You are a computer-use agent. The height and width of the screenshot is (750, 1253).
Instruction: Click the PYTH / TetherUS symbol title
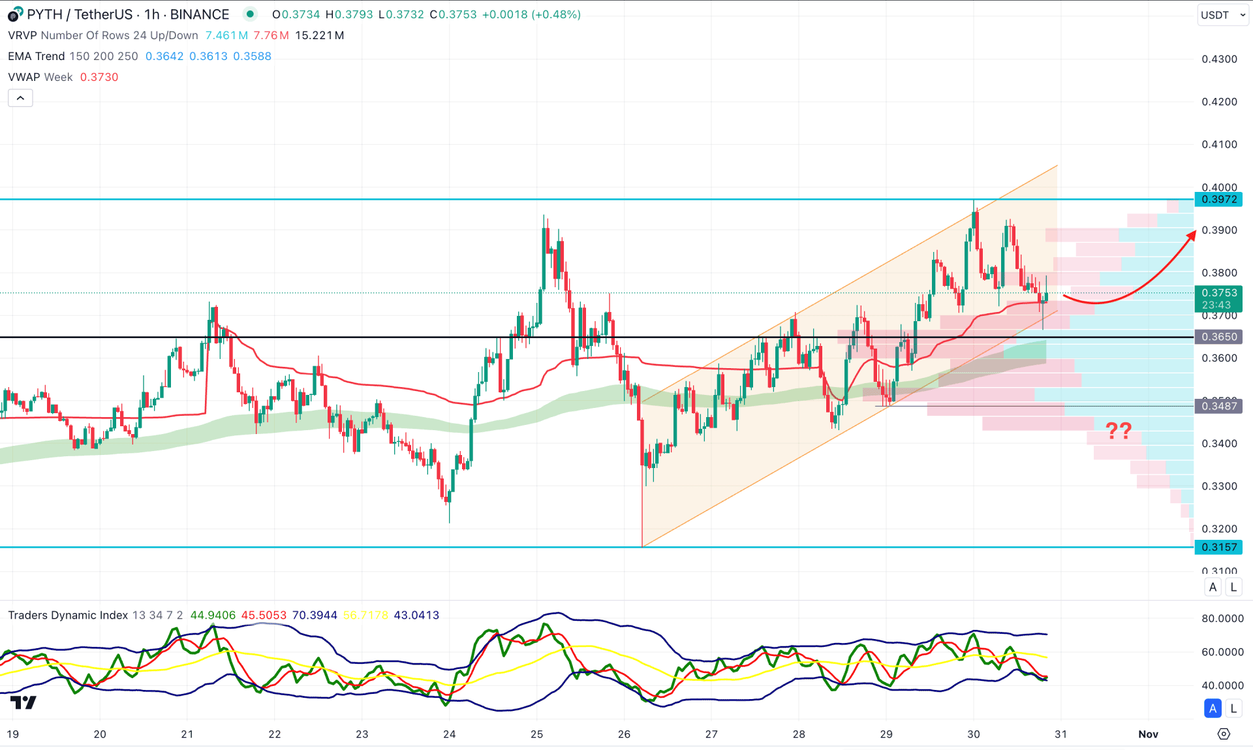tap(80, 14)
